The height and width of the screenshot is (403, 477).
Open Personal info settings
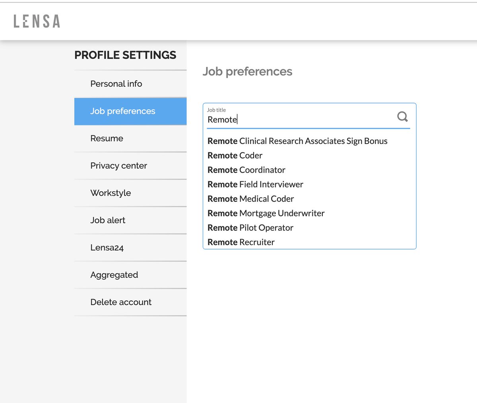[x=130, y=84]
